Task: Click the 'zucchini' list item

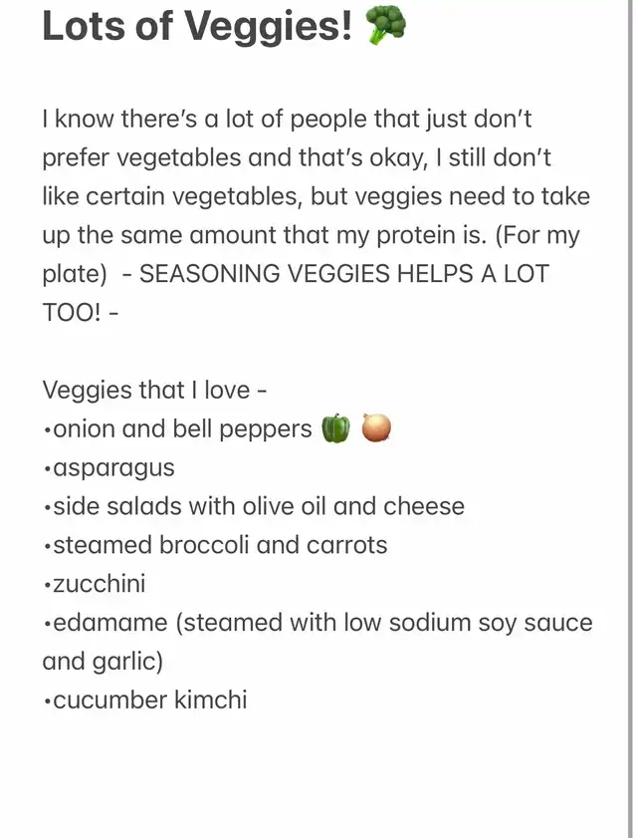Action: tap(94, 584)
